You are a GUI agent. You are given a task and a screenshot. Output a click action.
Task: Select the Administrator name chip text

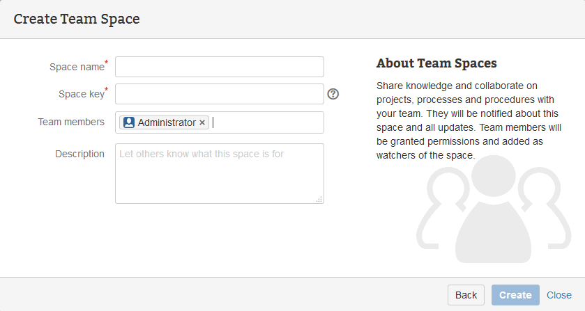(x=167, y=122)
